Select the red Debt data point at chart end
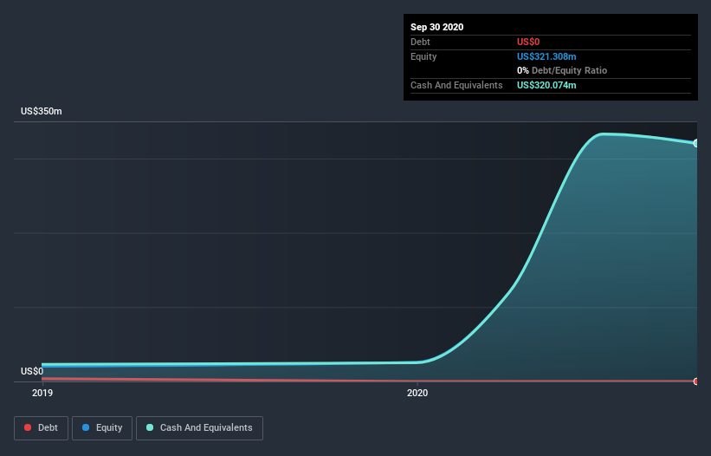Screen dimensions: 711x456 tap(696, 381)
